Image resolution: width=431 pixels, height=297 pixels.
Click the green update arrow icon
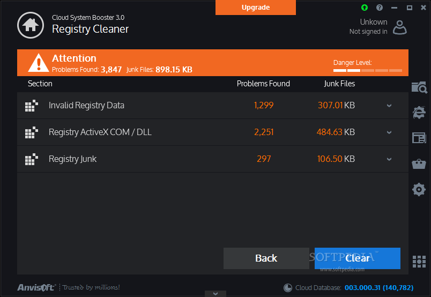(365, 8)
